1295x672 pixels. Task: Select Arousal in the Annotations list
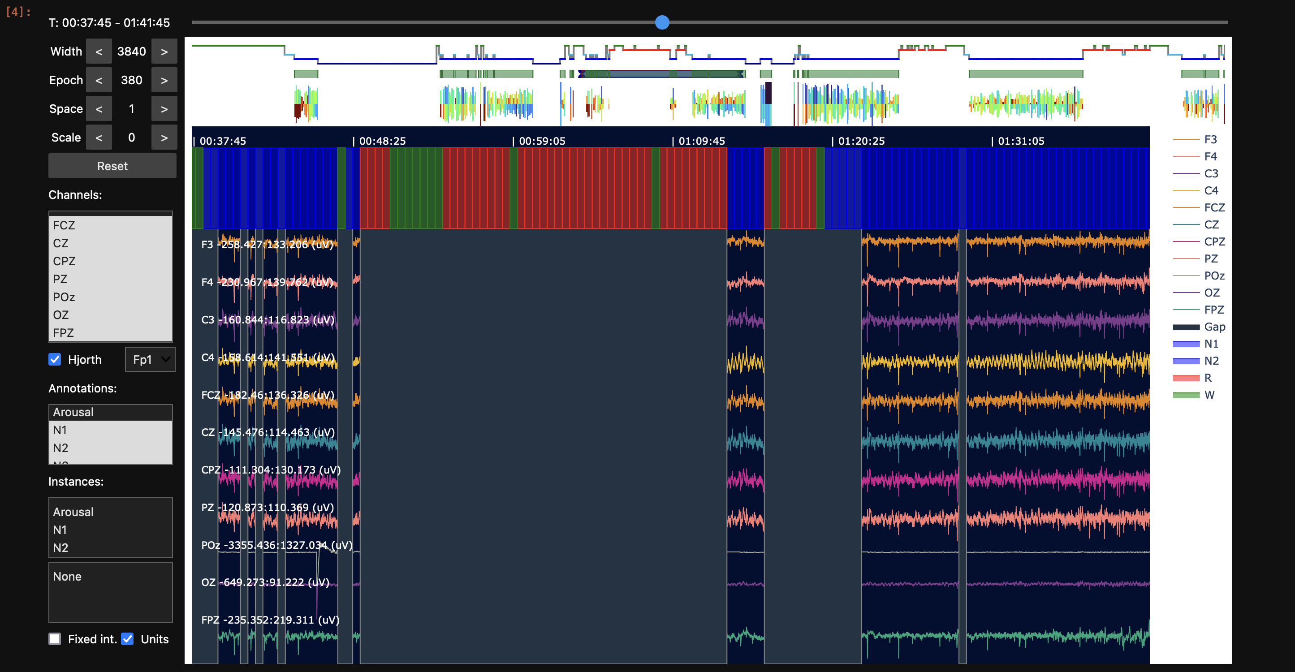(73, 412)
